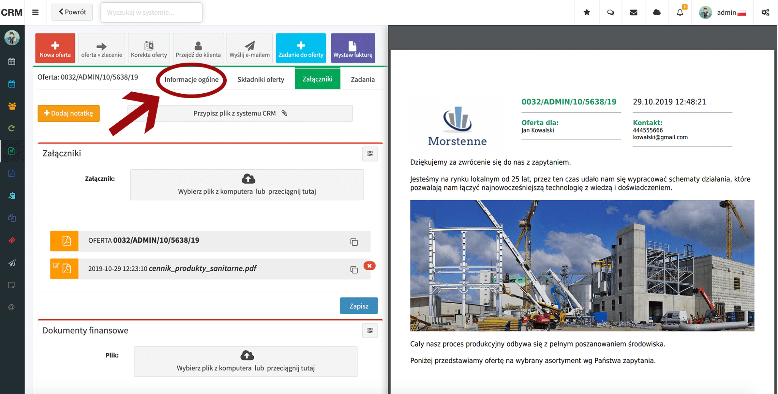The width and height of the screenshot is (778, 394).
Task: Focus the Wyszukaj w systemie search field
Action: tap(152, 13)
